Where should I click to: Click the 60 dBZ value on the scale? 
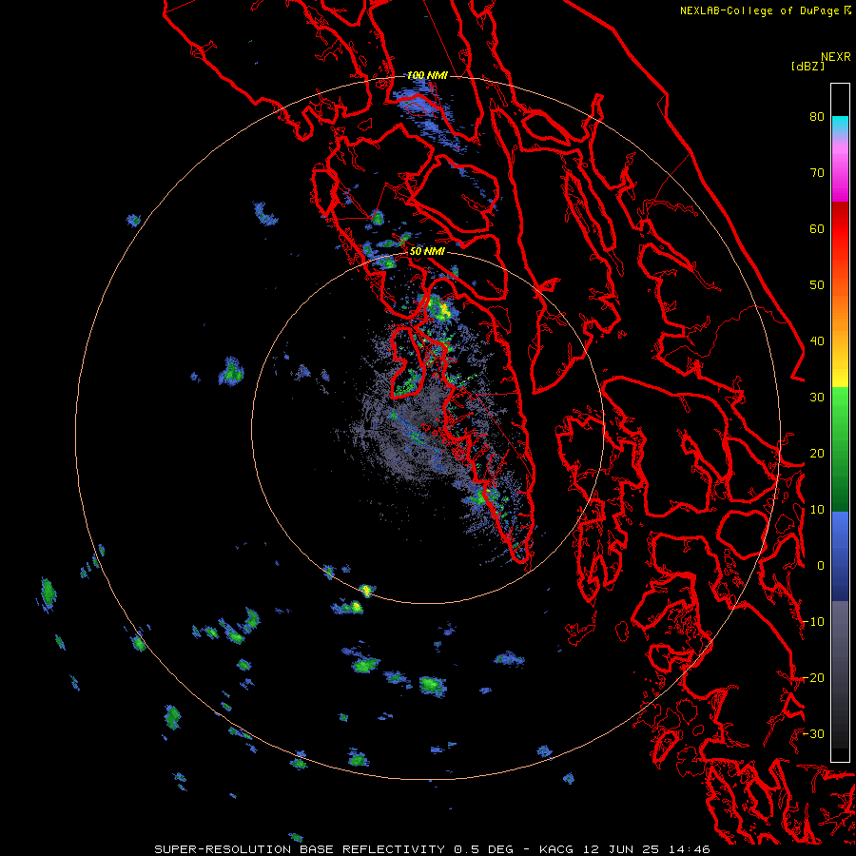coord(817,228)
